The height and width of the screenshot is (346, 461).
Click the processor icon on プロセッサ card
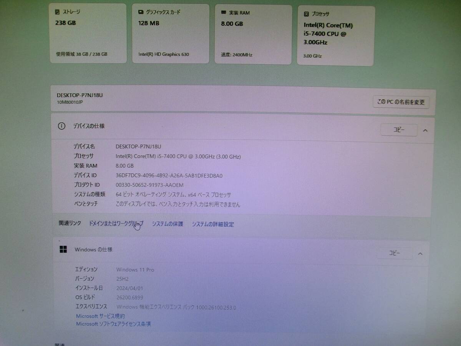[306, 14]
